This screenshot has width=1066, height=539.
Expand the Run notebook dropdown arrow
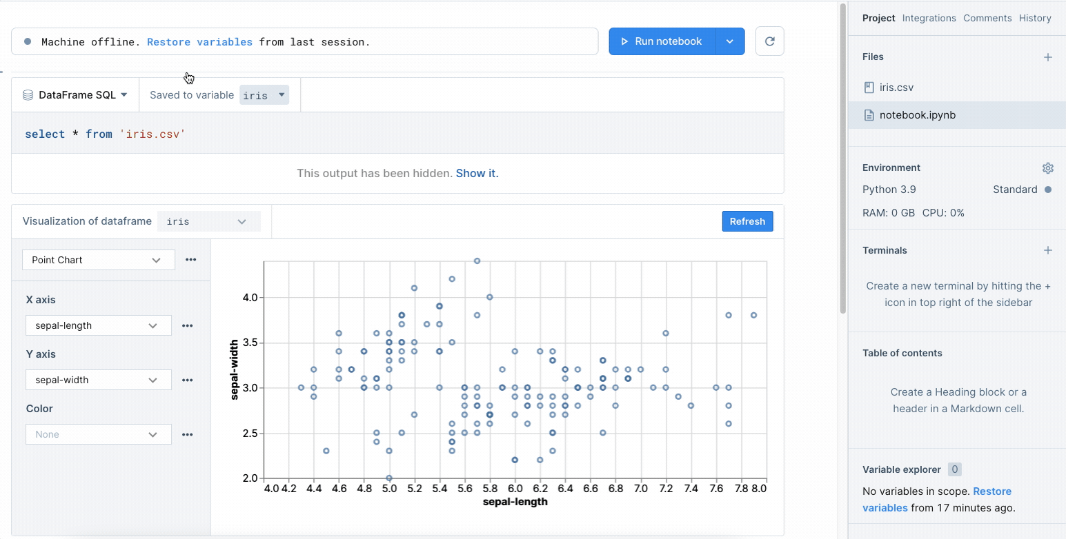[x=730, y=41]
